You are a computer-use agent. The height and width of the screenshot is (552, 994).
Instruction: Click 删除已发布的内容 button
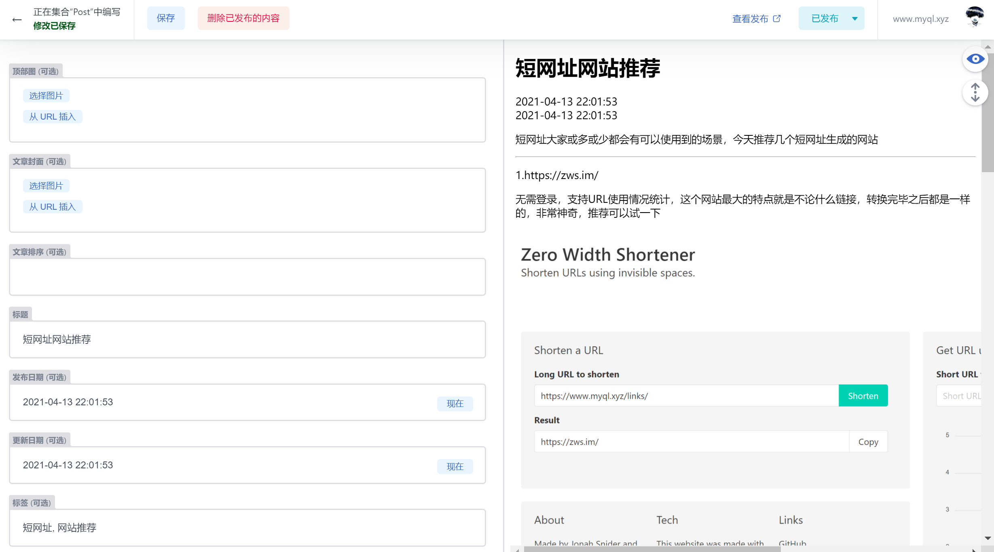(x=243, y=18)
